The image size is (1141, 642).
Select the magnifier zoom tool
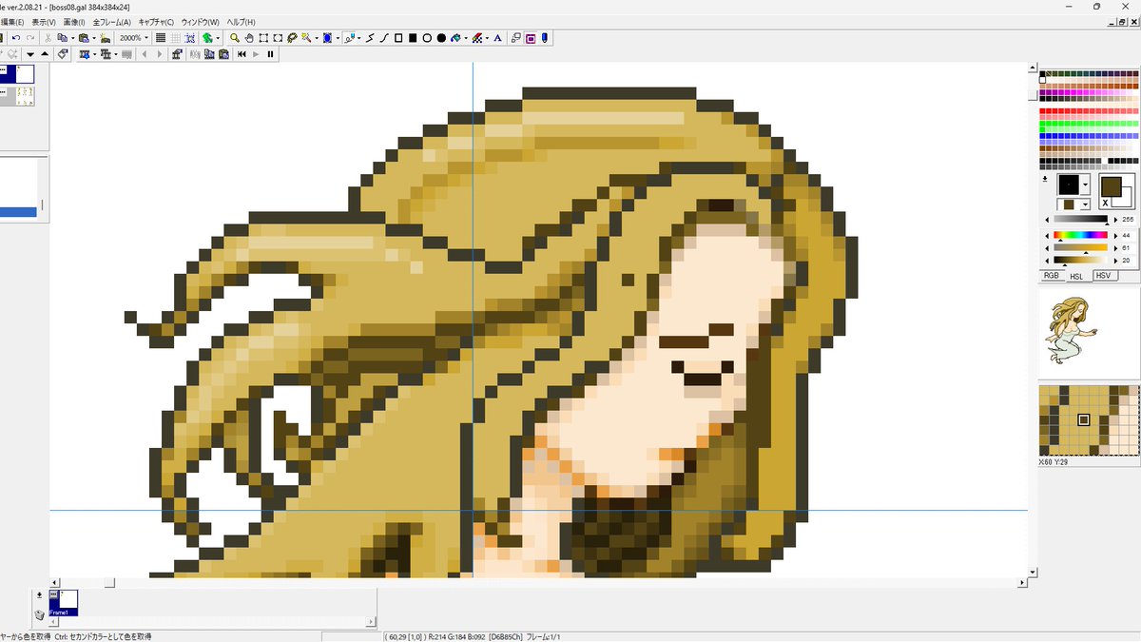234,38
